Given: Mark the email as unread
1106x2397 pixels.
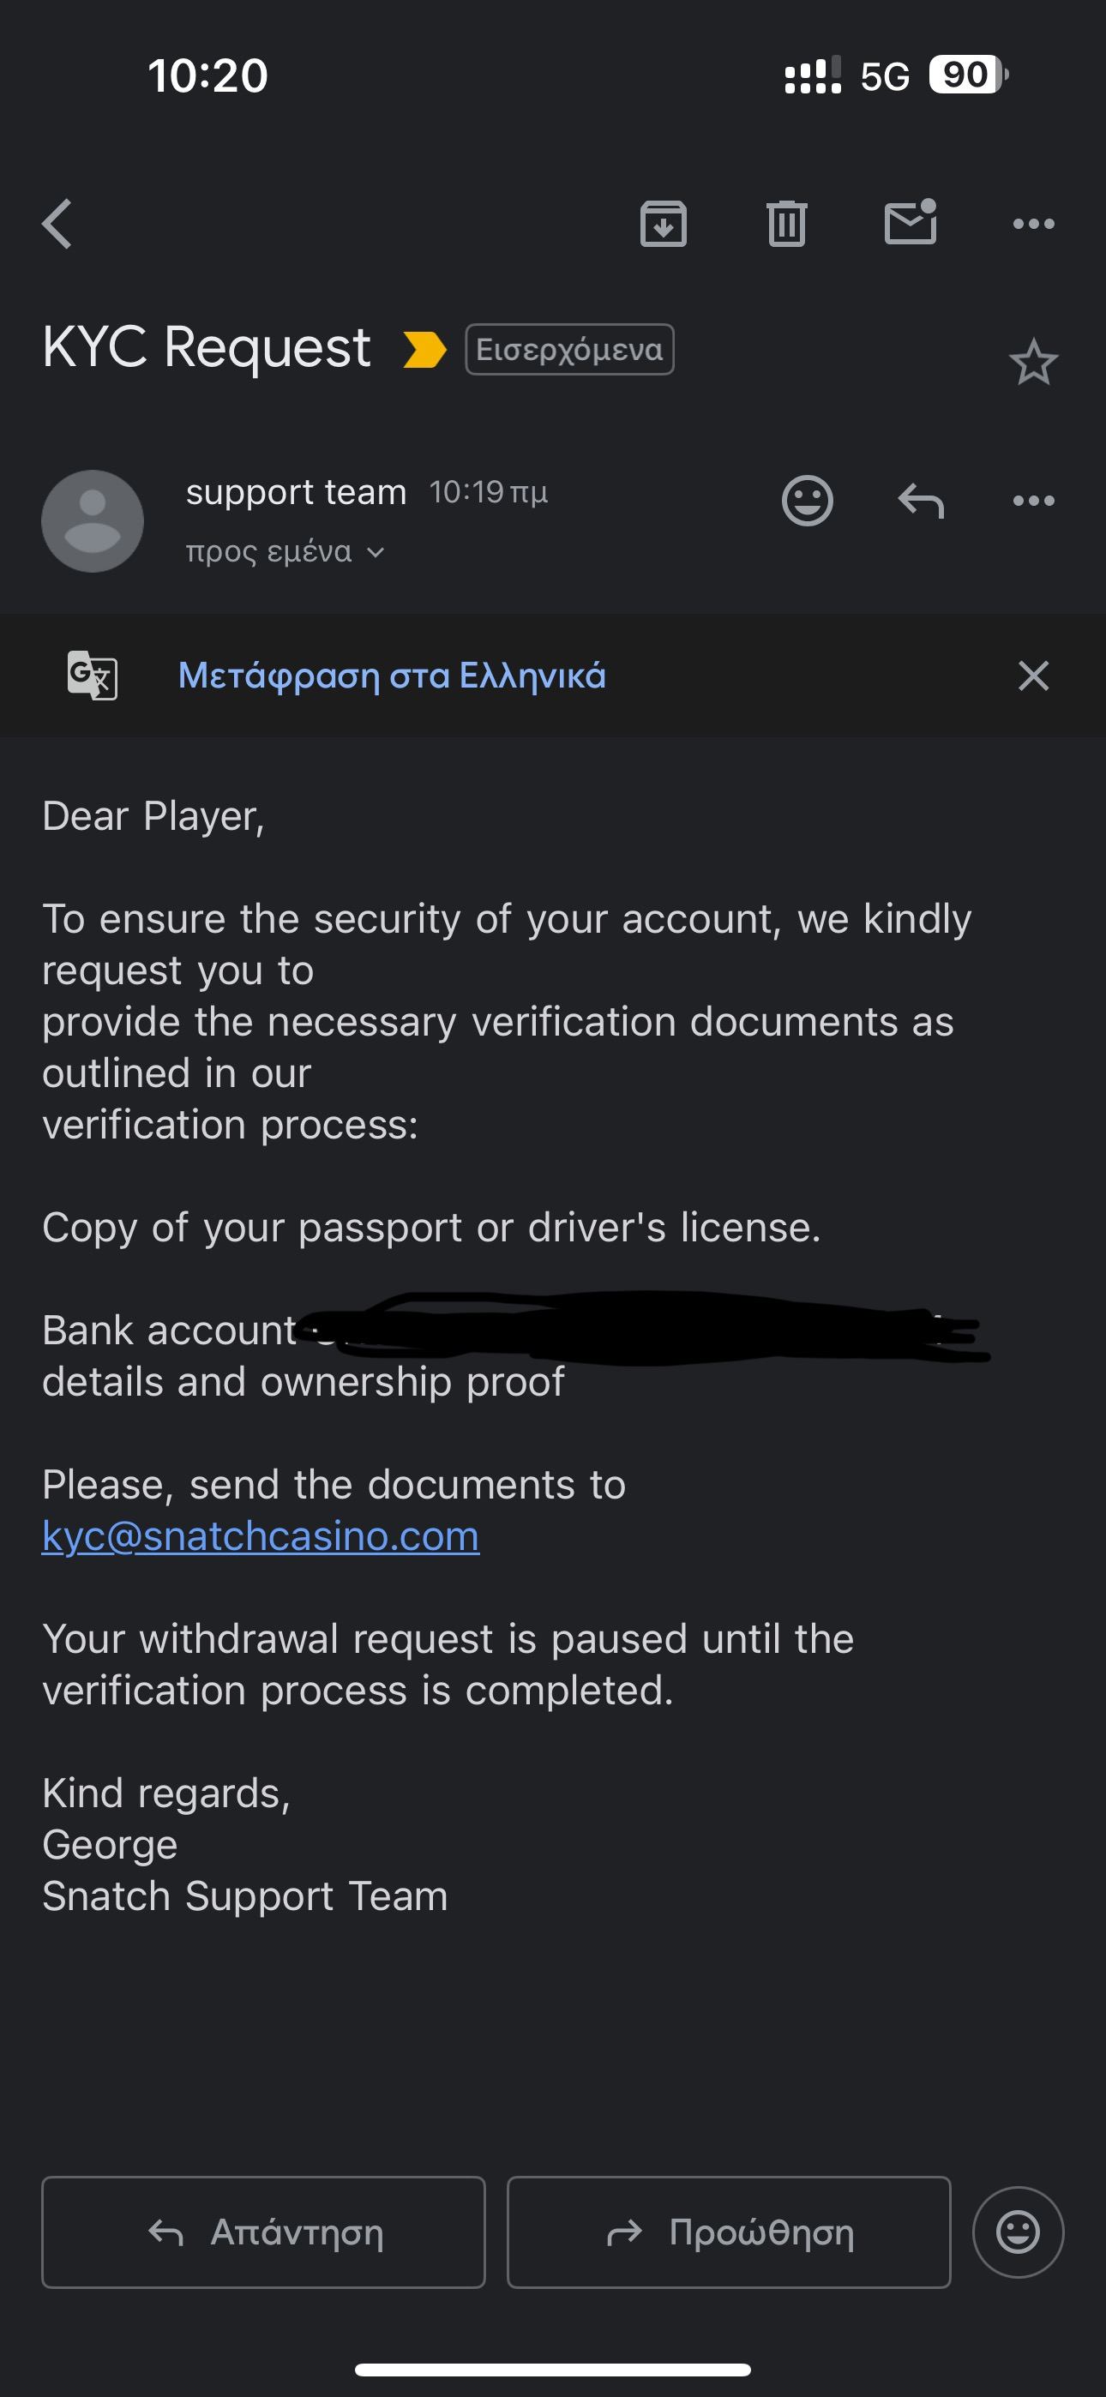Looking at the screenshot, I should (910, 223).
